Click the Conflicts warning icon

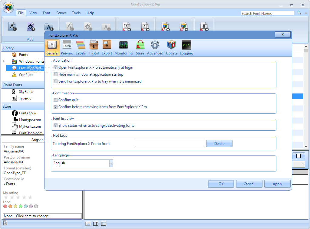[x=14, y=75]
